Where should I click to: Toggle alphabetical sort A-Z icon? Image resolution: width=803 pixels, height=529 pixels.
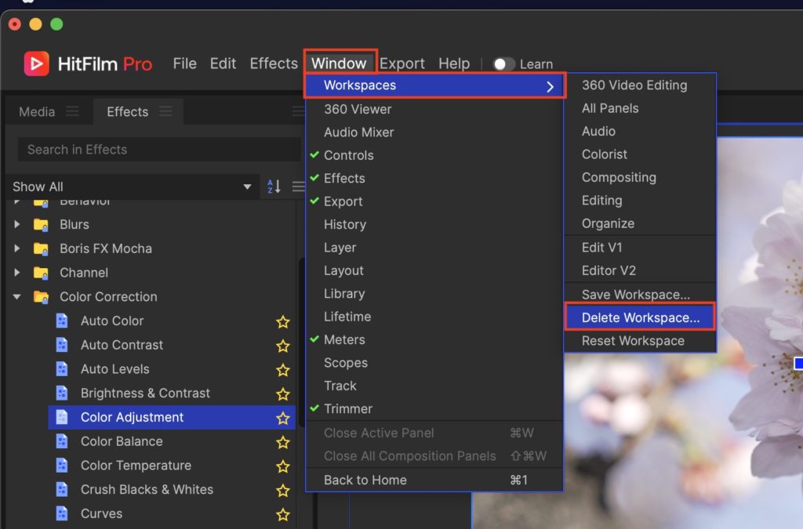point(274,187)
